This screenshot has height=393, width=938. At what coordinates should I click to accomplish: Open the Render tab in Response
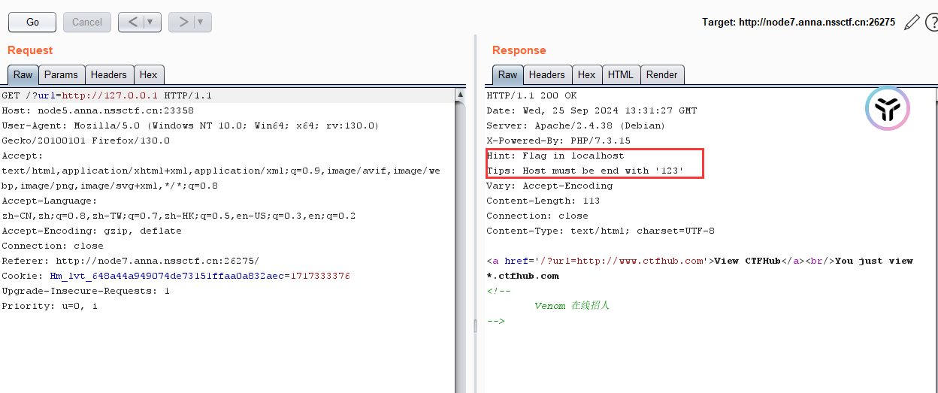click(x=661, y=74)
